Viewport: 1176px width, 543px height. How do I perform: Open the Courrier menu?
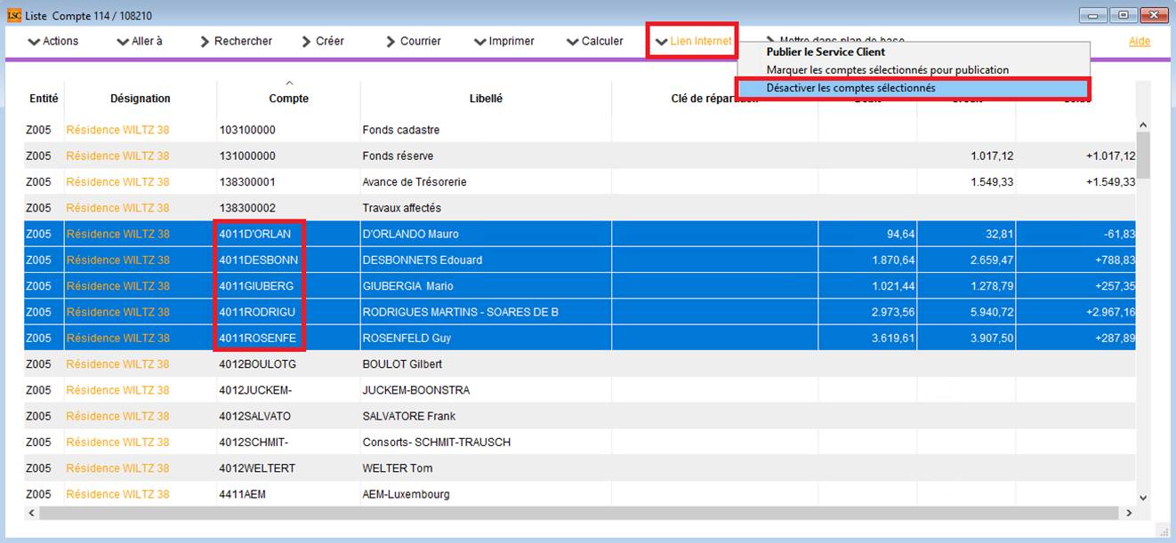414,41
